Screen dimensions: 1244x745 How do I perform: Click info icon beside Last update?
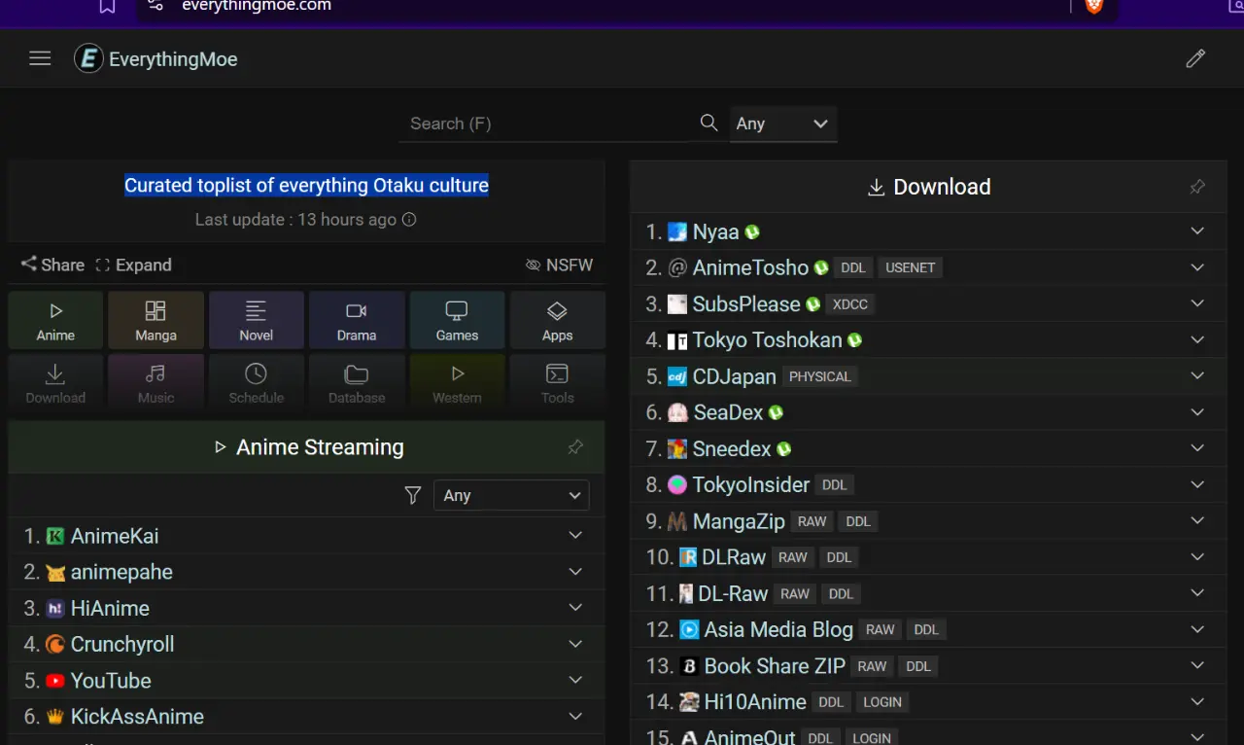click(409, 220)
